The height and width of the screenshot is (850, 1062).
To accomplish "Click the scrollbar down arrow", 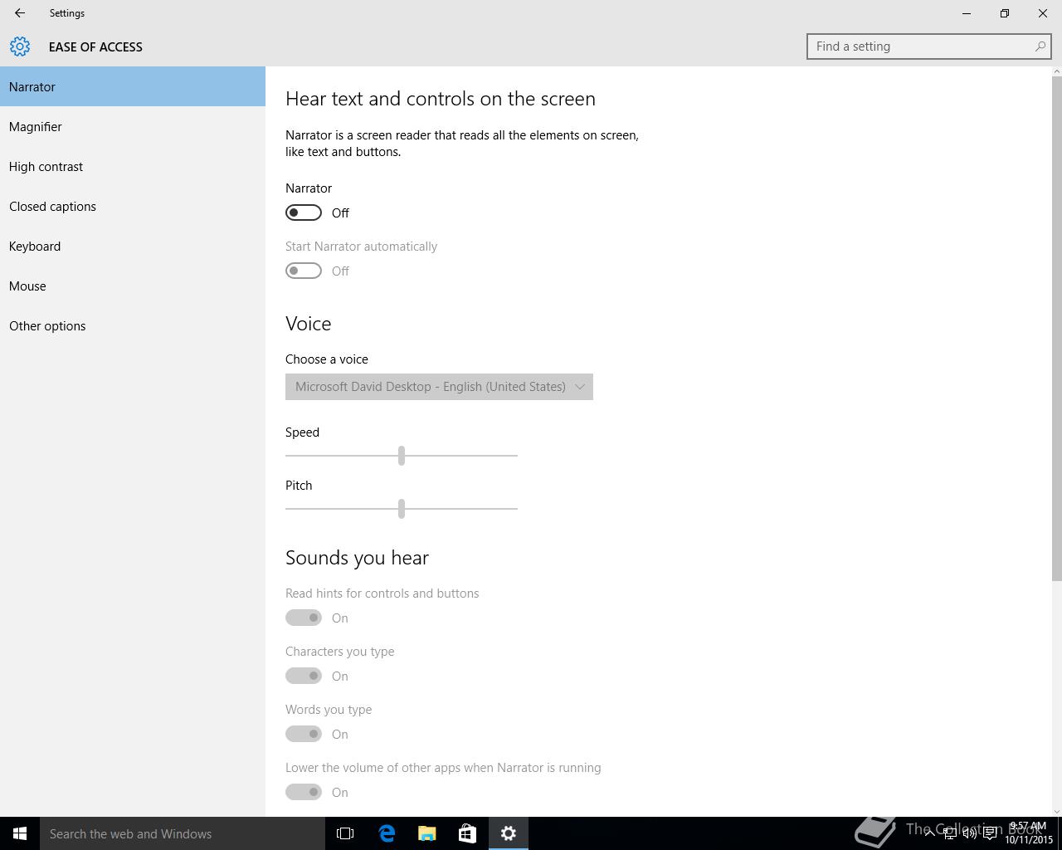I will tap(1056, 811).
